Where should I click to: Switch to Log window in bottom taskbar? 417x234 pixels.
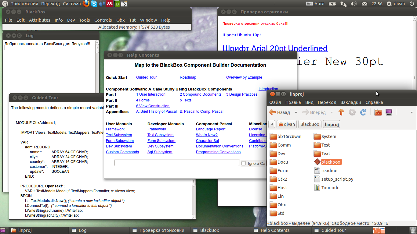[x=82, y=230]
